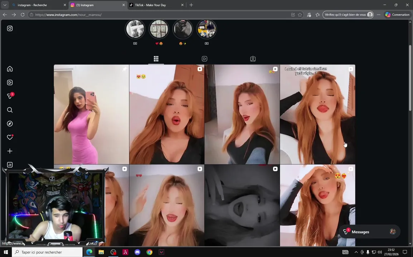
Task: Click the page vertical scrollbar
Action: [x=410, y=78]
